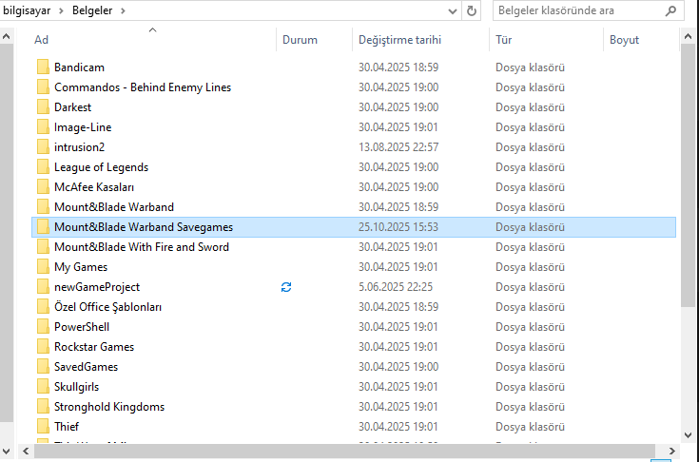This screenshot has height=462, width=699.
Task: Click the file list scroll up arrow
Action: 688,36
